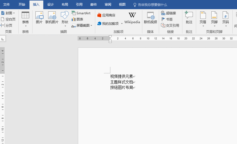Insert a 空白页 blank page

pyautogui.click(x=8, y=19)
